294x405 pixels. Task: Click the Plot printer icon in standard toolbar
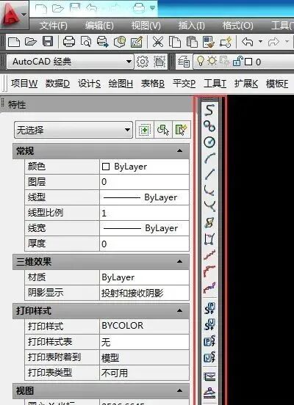click(x=69, y=41)
